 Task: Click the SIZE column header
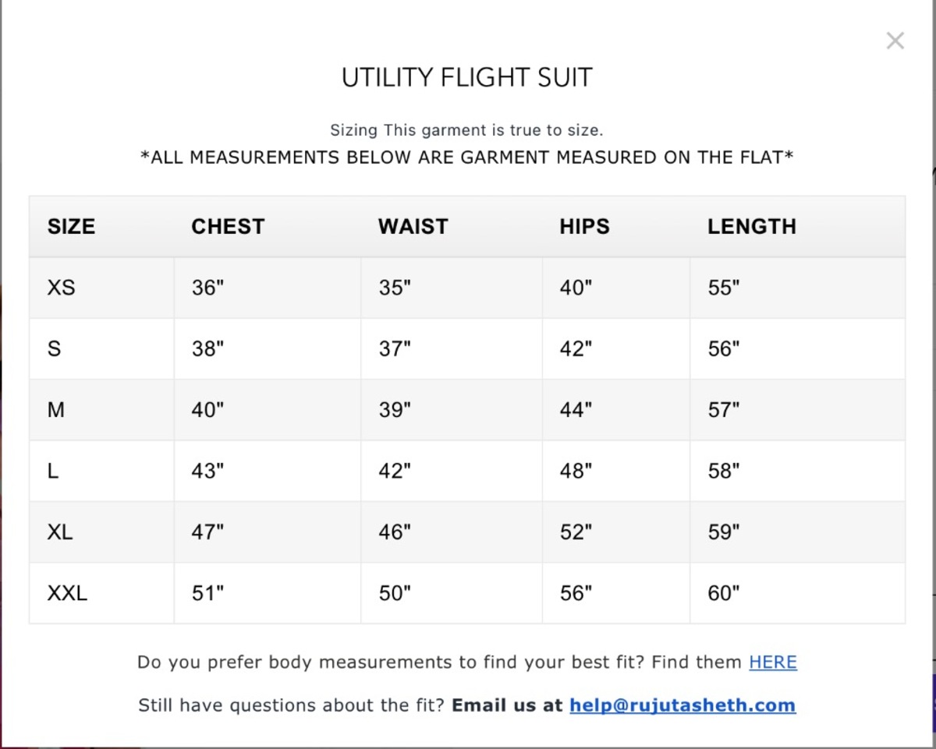click(71, 227)
